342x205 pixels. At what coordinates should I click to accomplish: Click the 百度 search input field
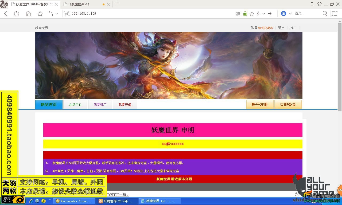point(307,14)
